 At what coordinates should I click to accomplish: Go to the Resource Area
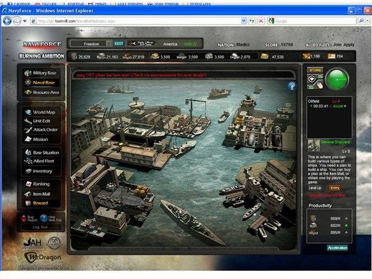[42, 92]
